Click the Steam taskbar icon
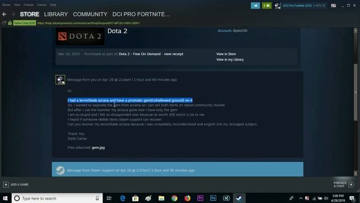360x203 pixels. (239, 198)
